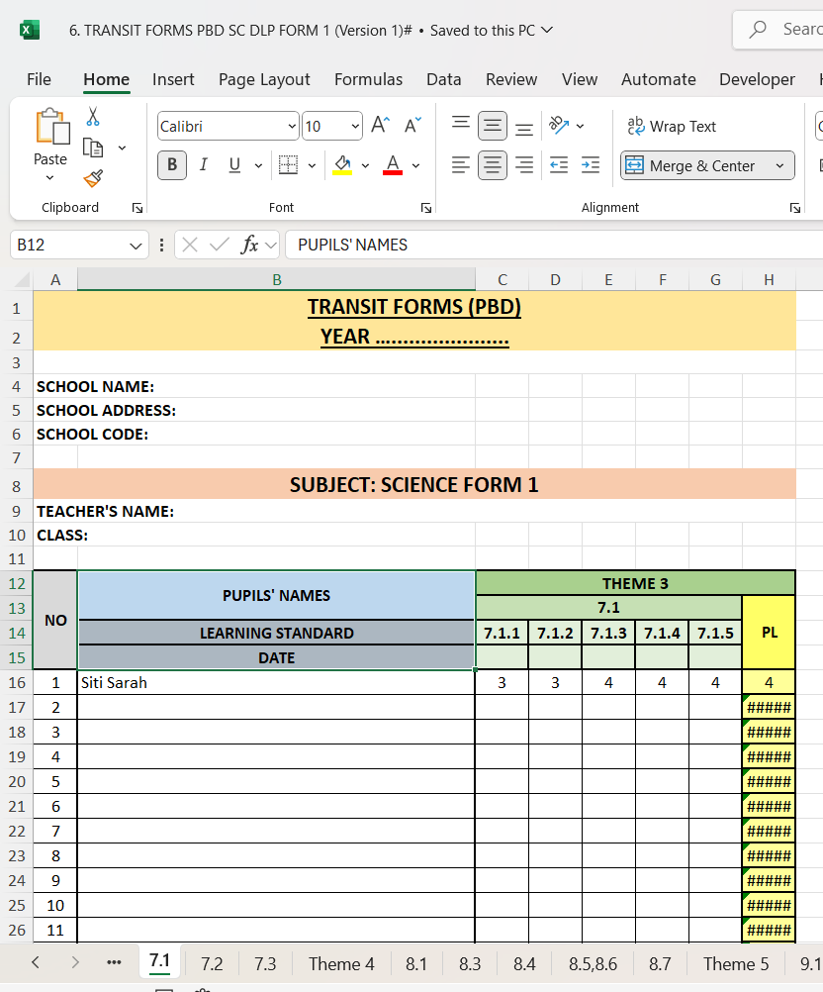This screenshot has height=992, width=823.
Task: Click Wrap Text button
Action: pyautogui.click(x=672, y=127)
